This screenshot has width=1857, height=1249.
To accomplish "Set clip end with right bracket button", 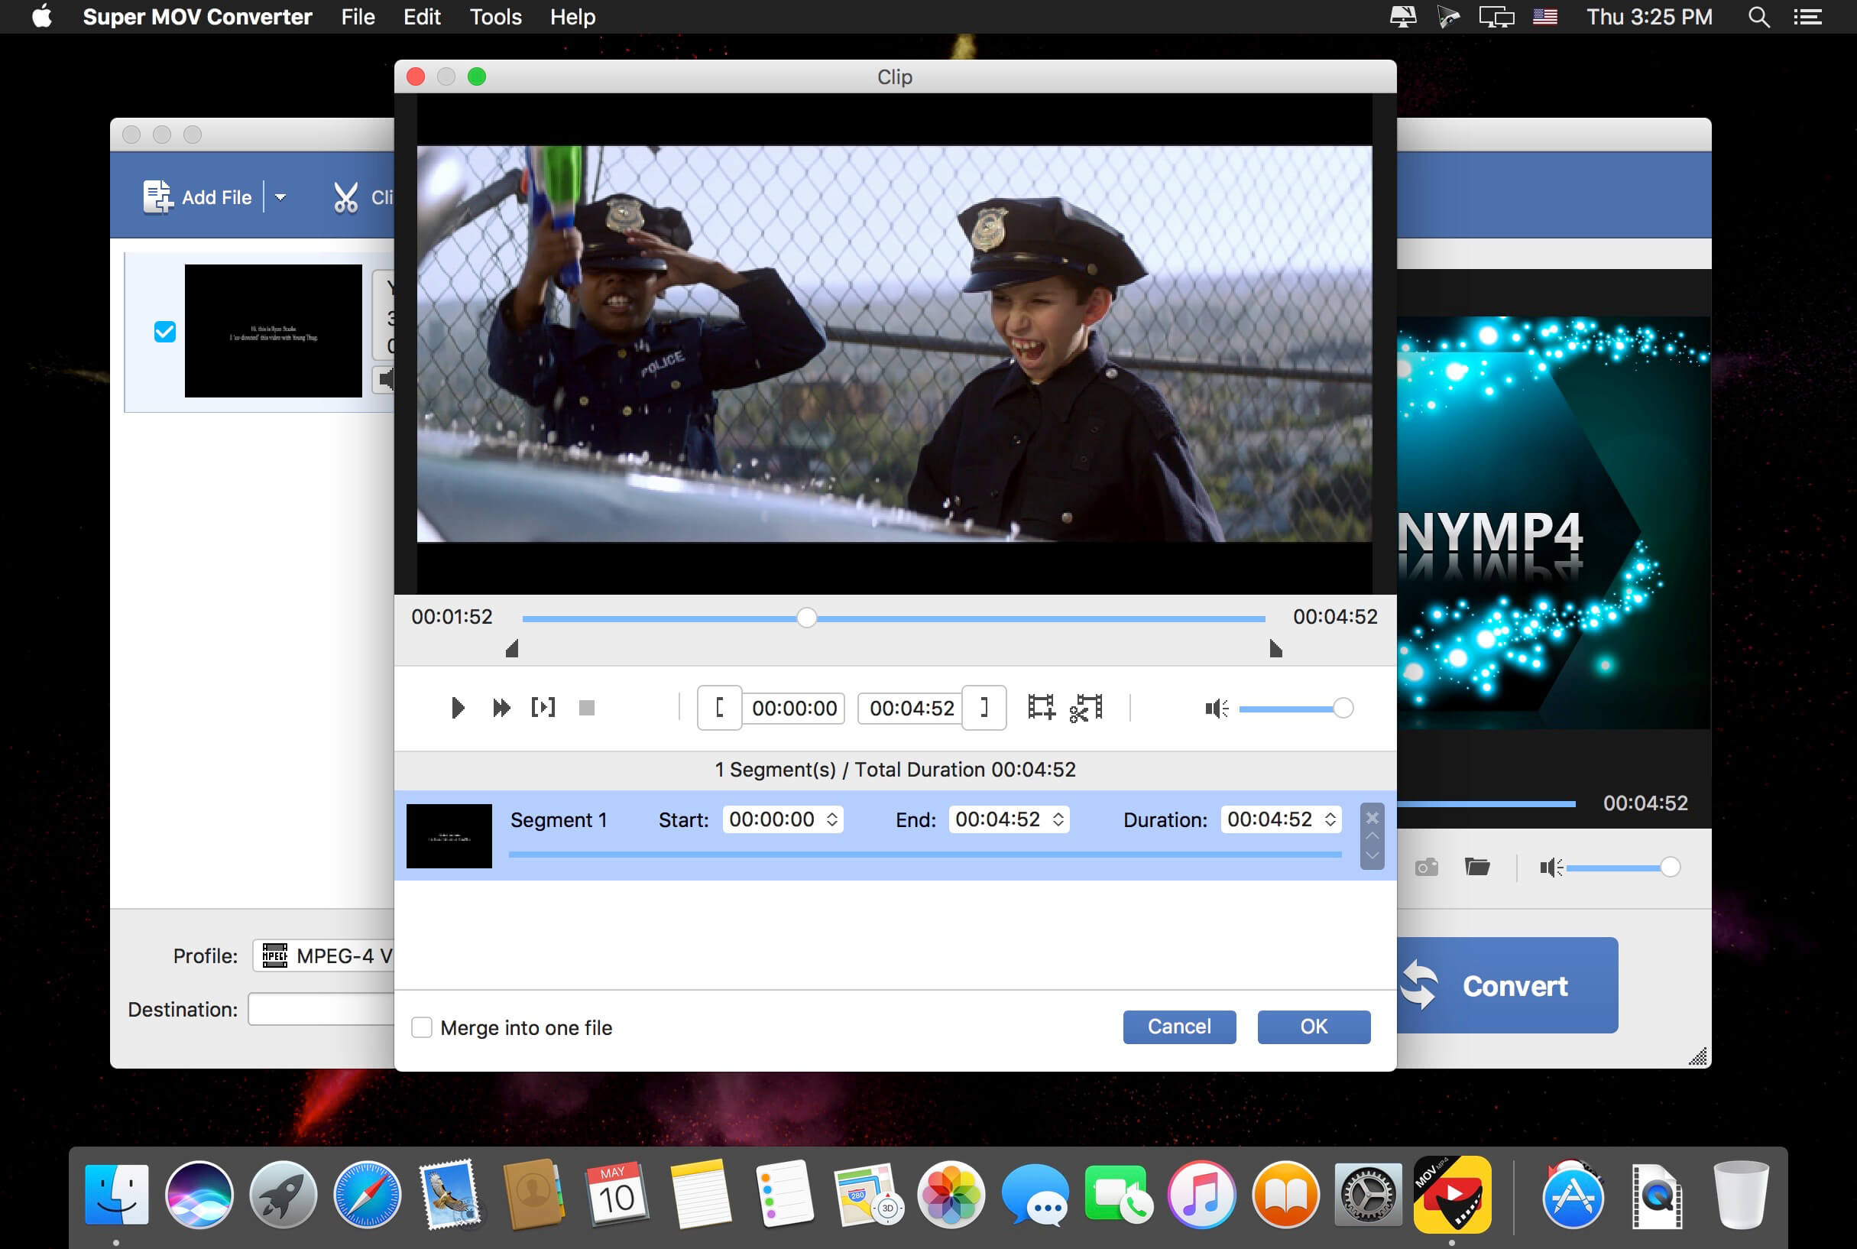I will pos(984,707).
